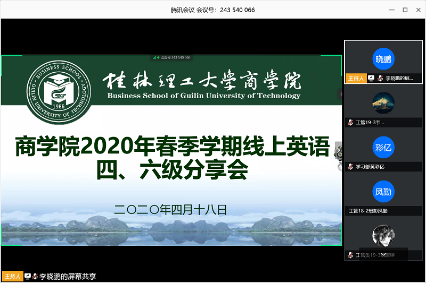
Task: Click the mountain photo avatar of 工管19-3韦
Action: click(383, 104)
